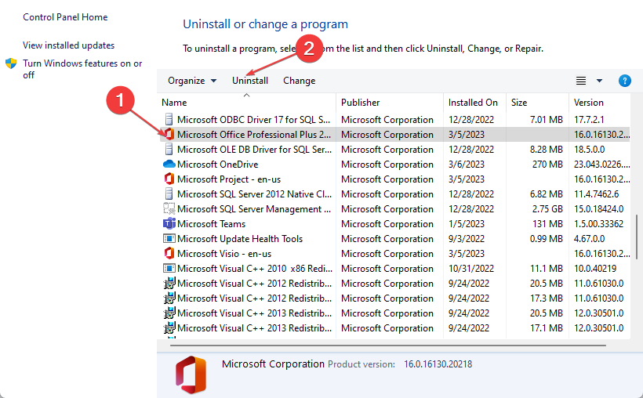Open the Organize dropdown menu
The width and height of the screenshot is (643, 398).
pos(192,81)
